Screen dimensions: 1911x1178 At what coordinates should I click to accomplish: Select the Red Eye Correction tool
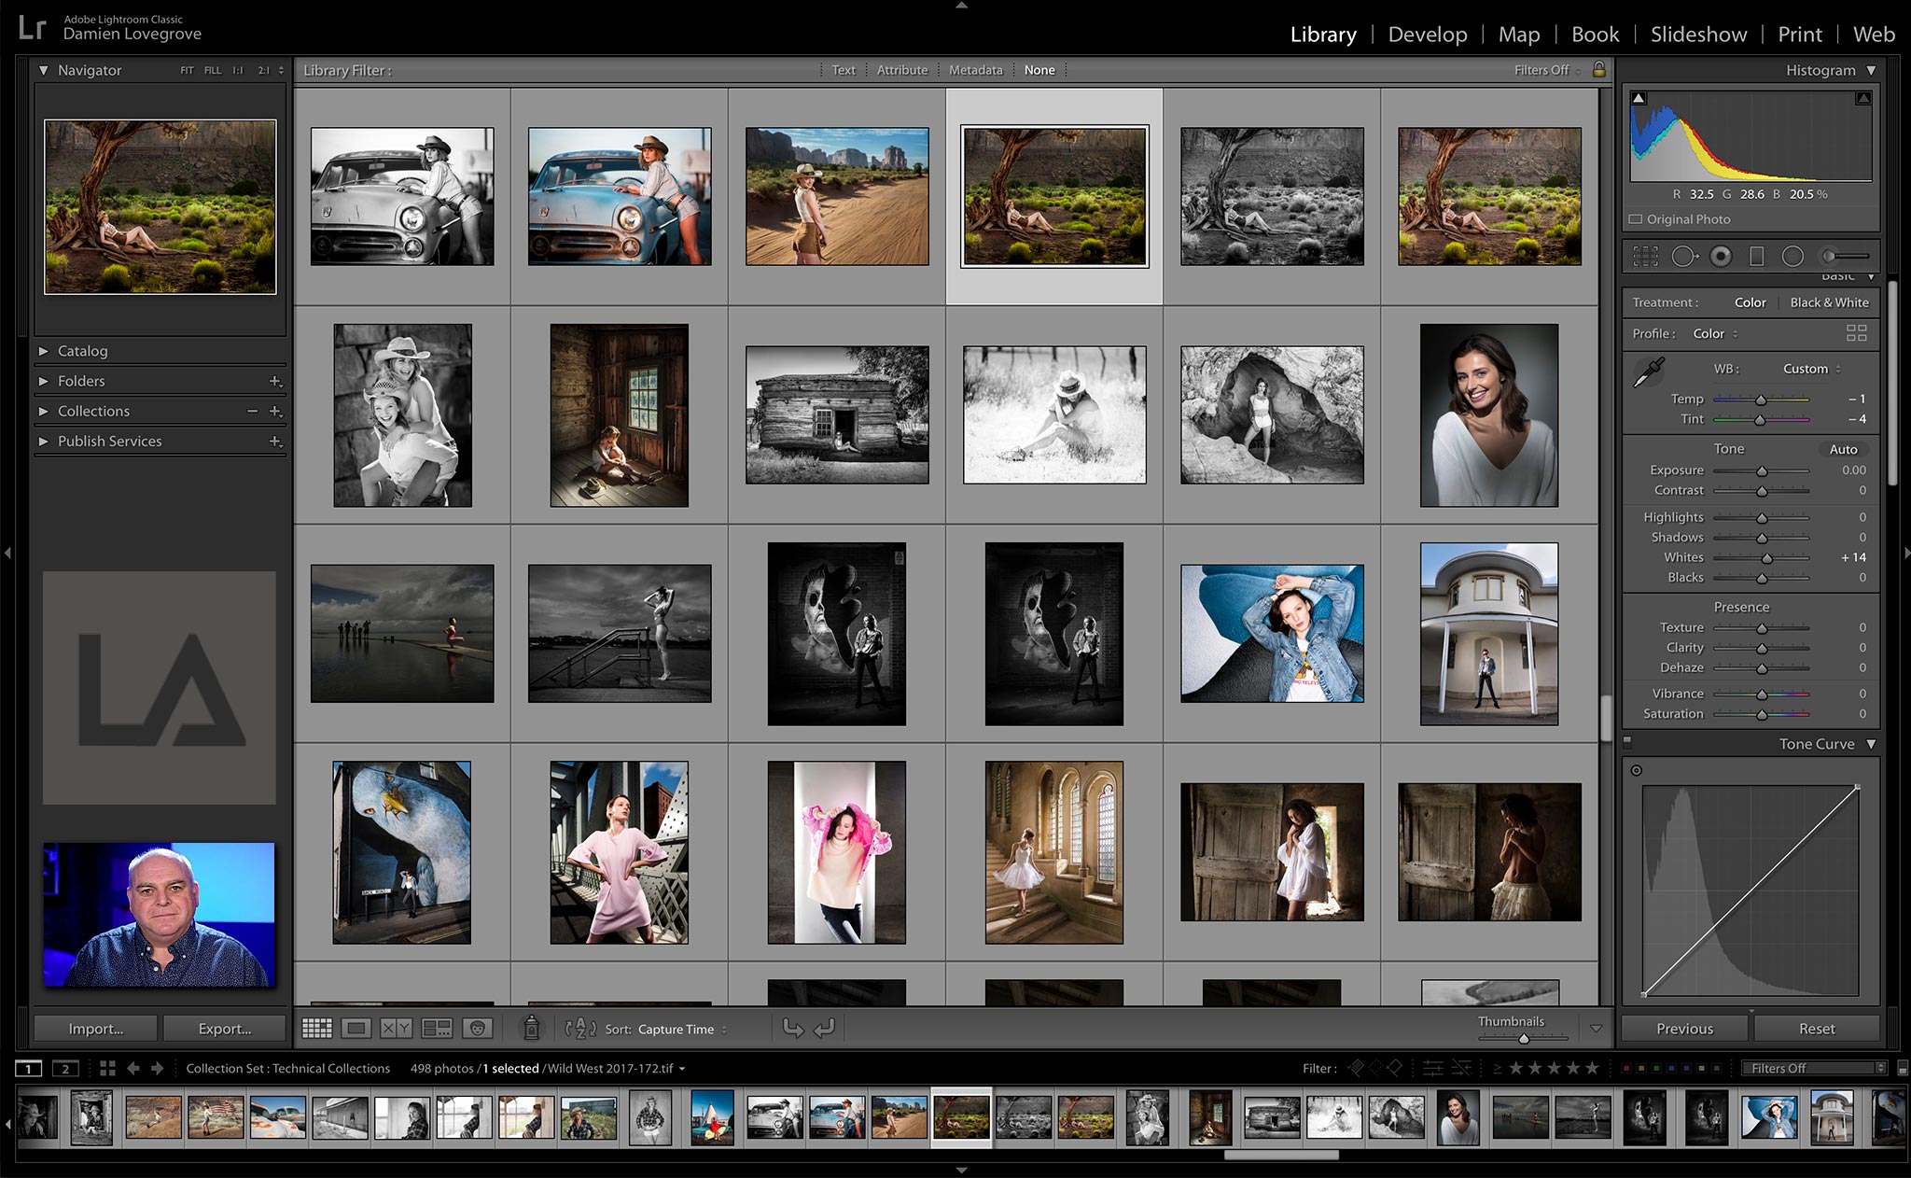coord(1721,256)
